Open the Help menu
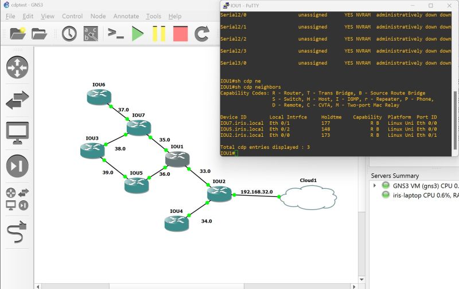The image size is (459, 289). point(175,17)
